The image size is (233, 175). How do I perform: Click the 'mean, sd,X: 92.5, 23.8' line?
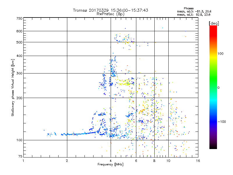coord(194,15)
